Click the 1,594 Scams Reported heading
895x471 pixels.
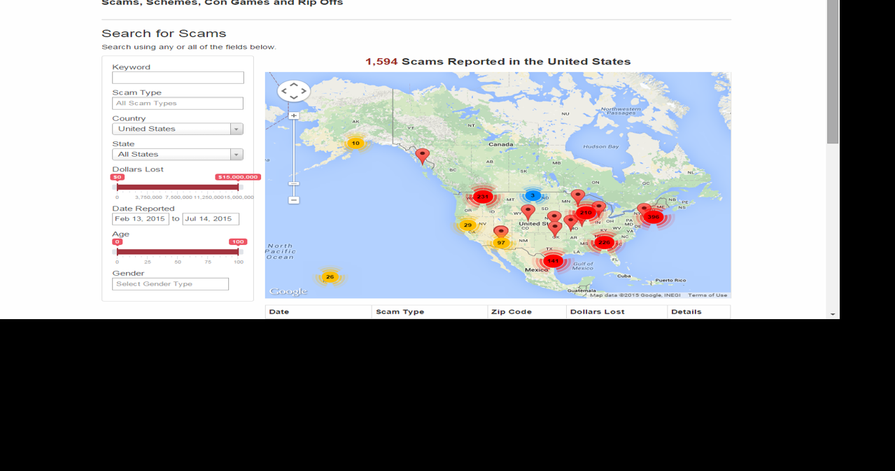pyautogui.click(x=498, y=62)
